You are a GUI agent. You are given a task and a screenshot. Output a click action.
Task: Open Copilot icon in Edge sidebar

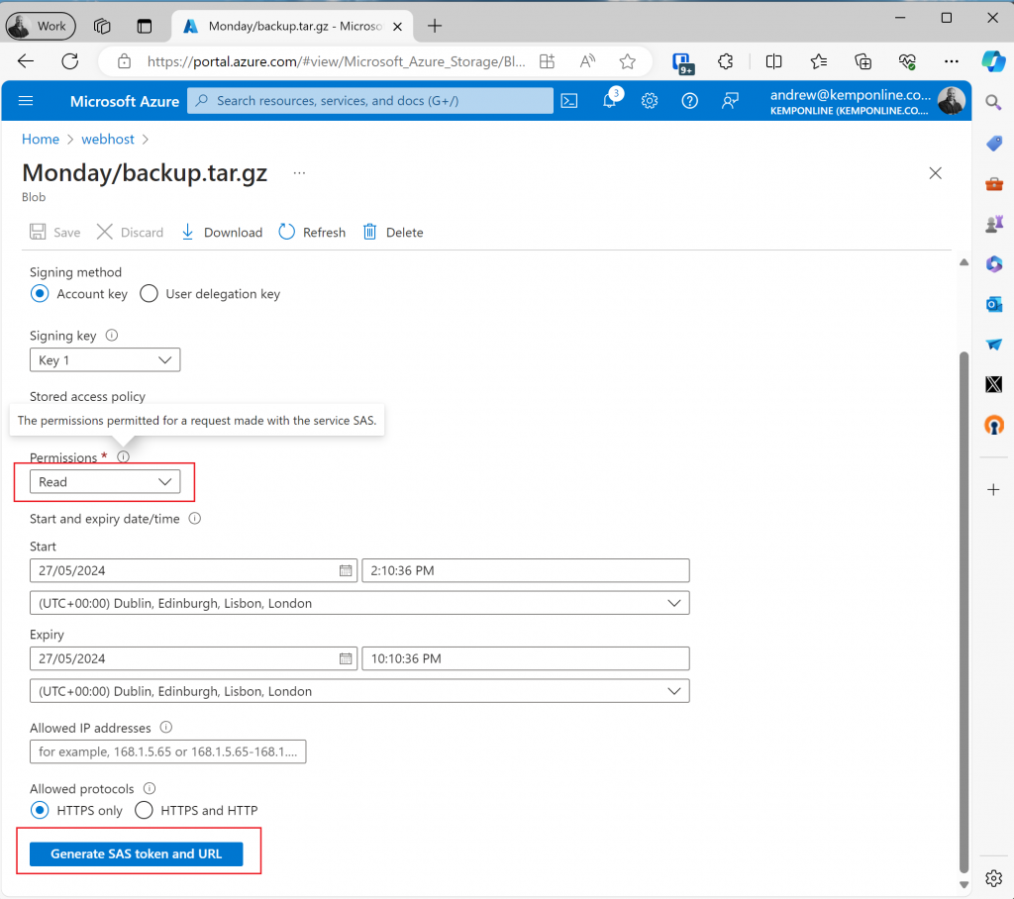993,61
